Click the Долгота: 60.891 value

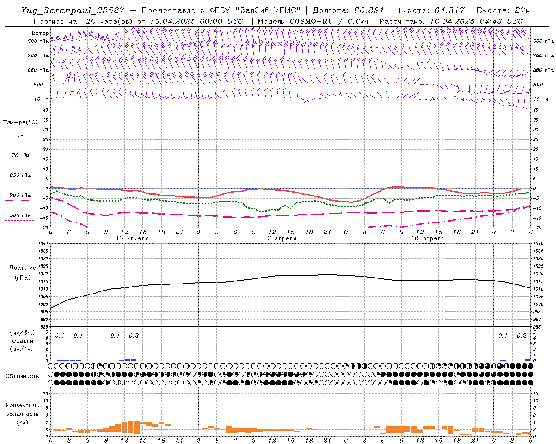tap(348, 10)
